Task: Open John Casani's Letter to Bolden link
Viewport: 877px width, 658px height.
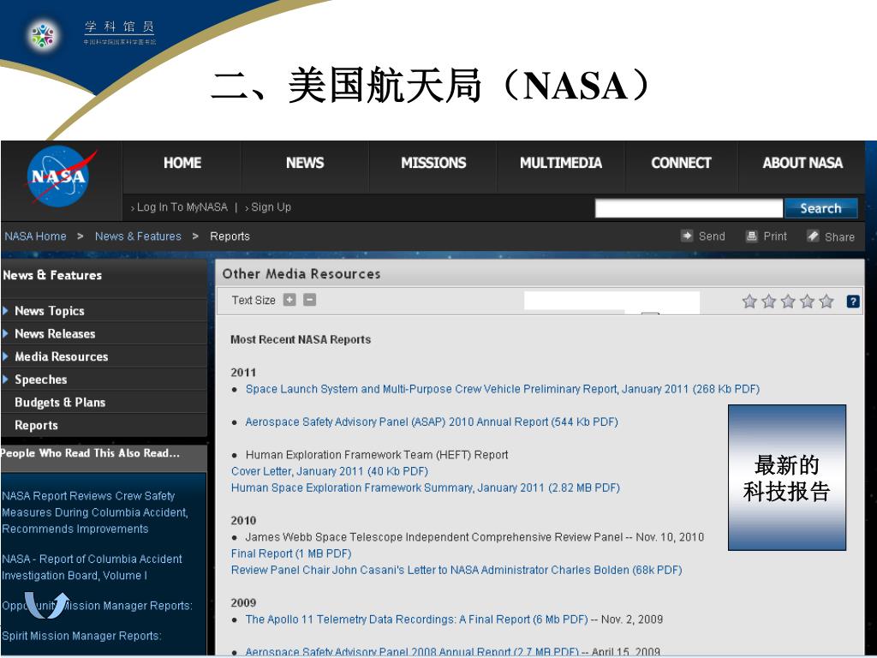Action: [x=456, y=570]
